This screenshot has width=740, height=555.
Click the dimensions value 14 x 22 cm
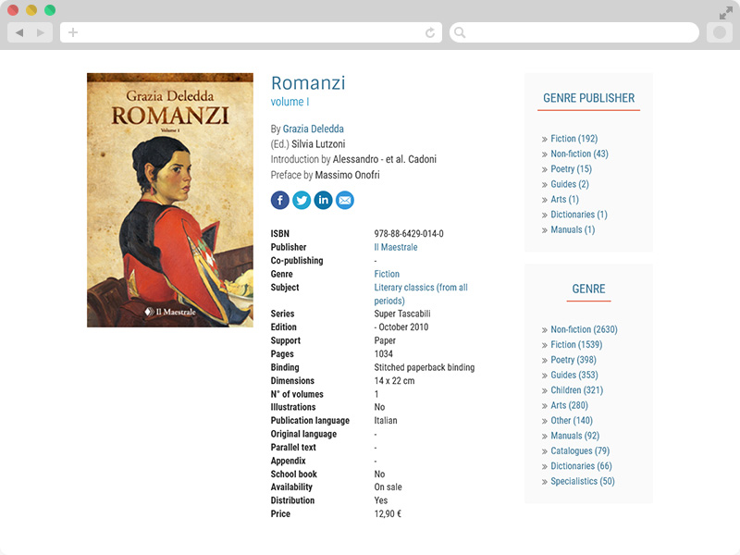coord(394,381)
